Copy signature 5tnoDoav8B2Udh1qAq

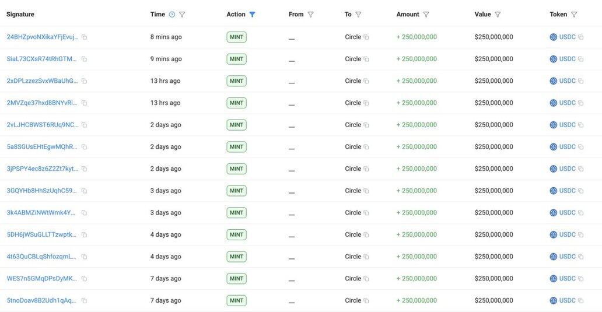84,301
